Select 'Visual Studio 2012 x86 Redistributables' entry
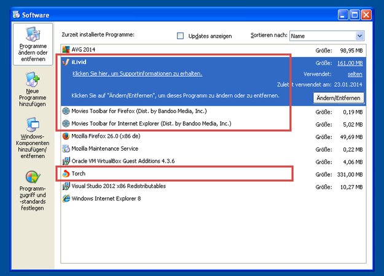Image resolution: width=384 pixels, height=276 pixels. (x=119, y=186)
